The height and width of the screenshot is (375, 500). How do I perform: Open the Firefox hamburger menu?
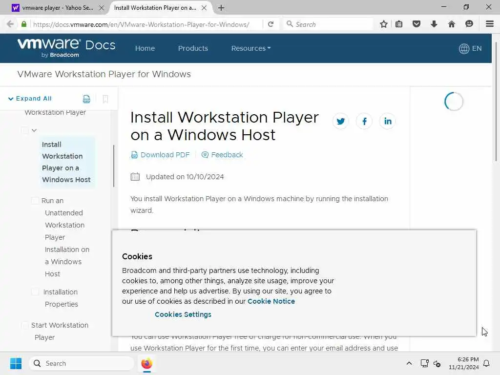click(490, 24)
